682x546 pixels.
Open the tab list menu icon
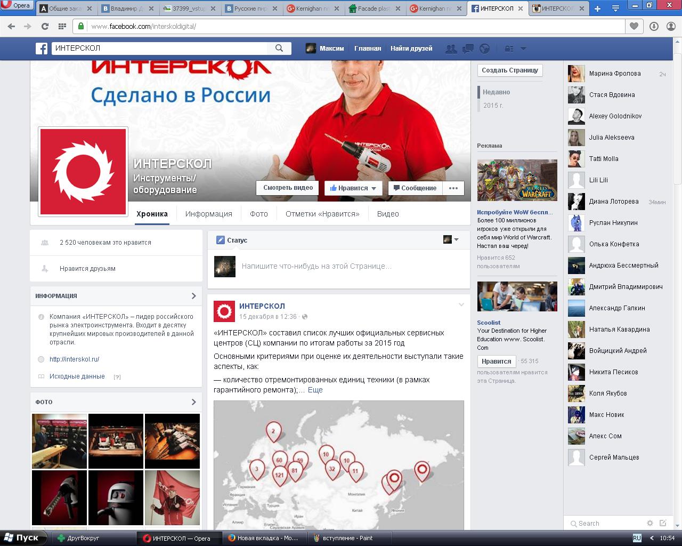click(x=615, y=9)
